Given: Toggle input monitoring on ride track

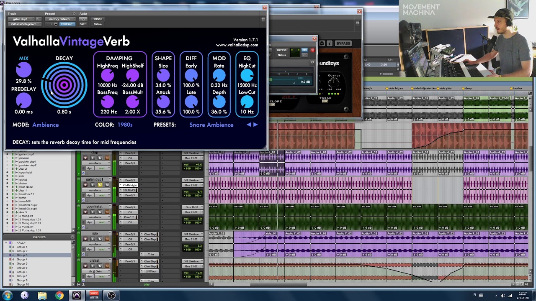Looking at the screenshot, I should tap(93, 239).
